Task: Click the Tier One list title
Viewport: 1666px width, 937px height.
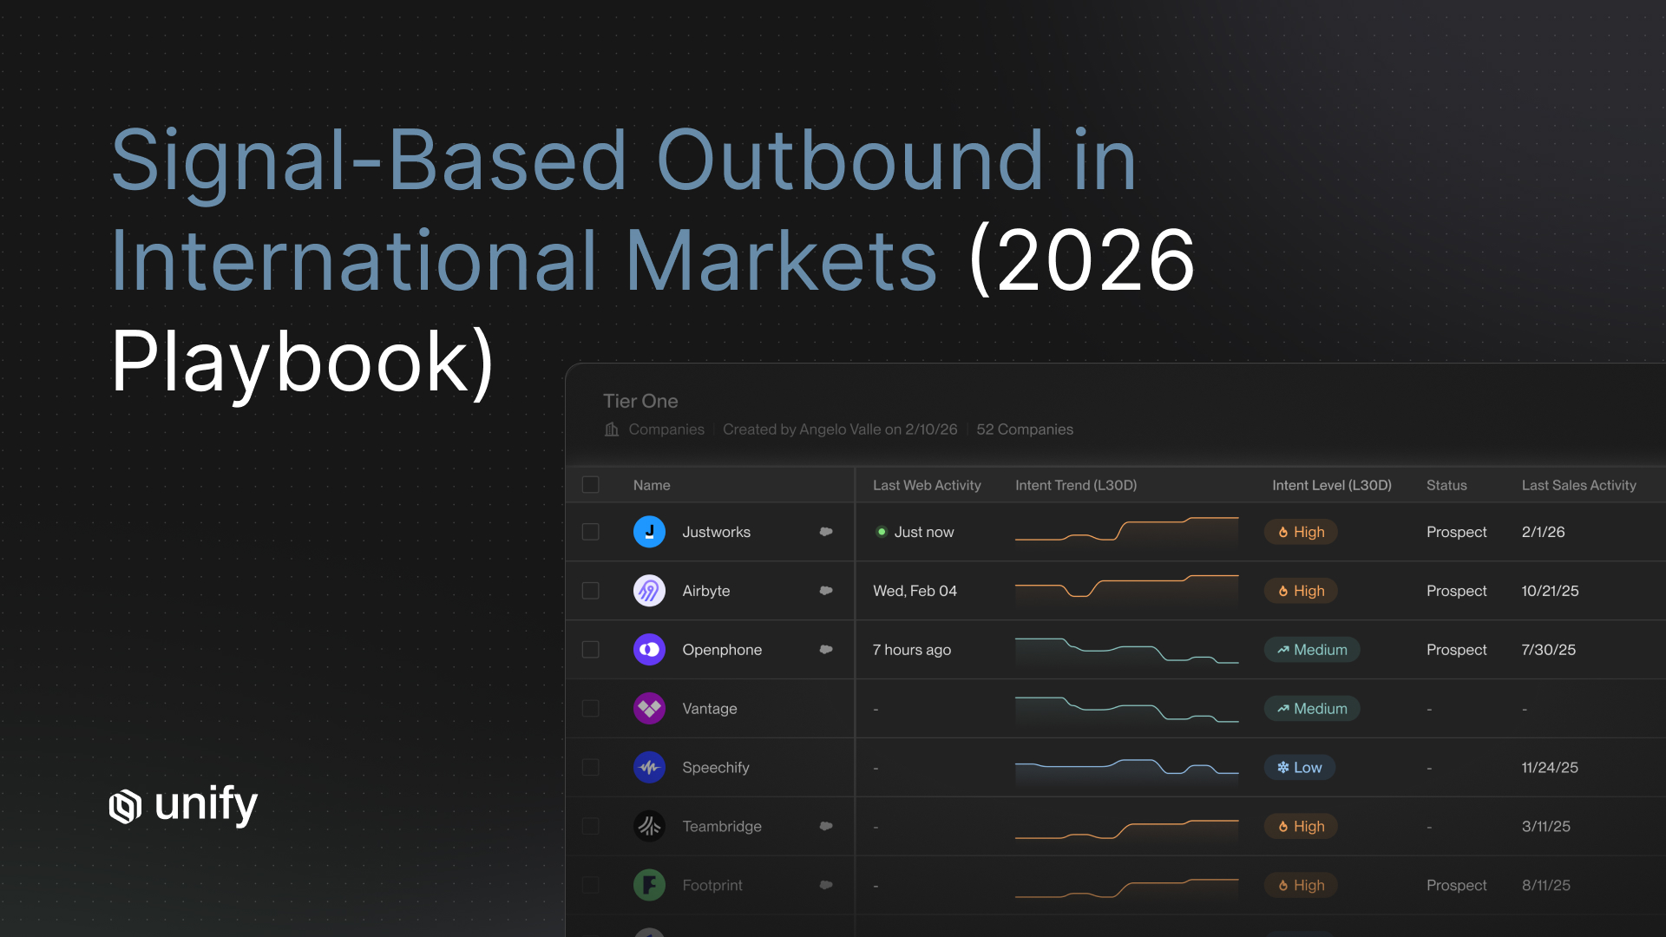Action: coord(640,401)
